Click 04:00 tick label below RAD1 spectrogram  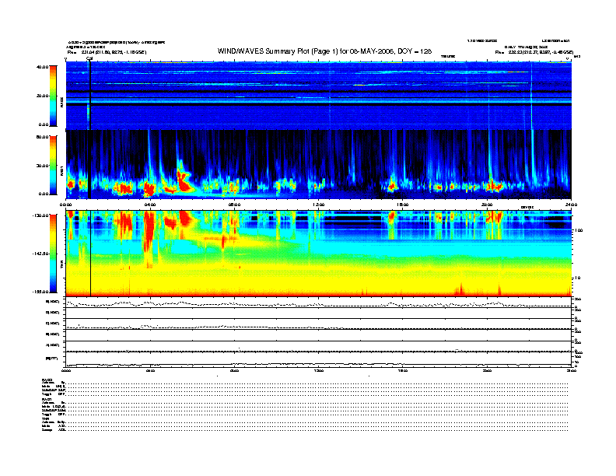coord(150,205)
